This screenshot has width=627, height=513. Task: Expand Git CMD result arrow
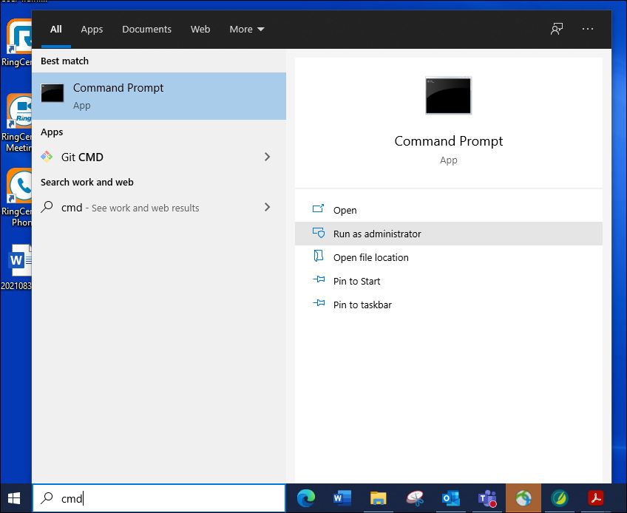(x=268, y=157)
